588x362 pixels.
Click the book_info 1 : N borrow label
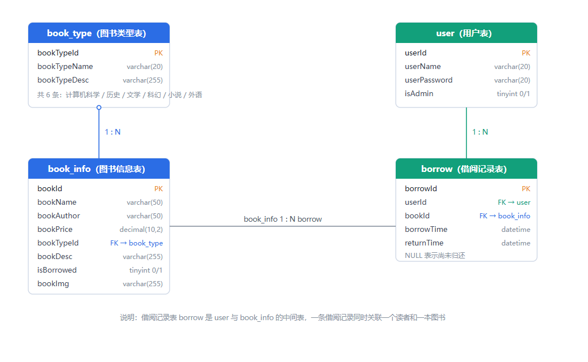tap(283, 219)
